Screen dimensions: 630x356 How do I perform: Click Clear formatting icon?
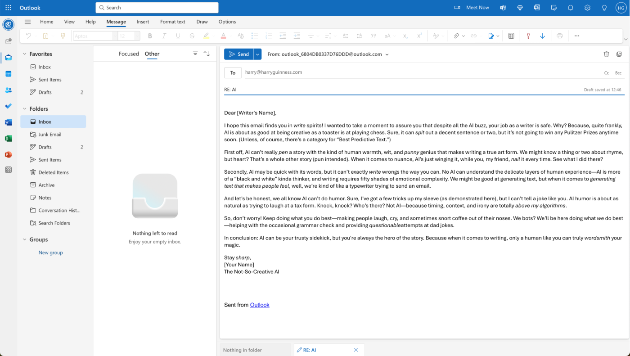240,36
